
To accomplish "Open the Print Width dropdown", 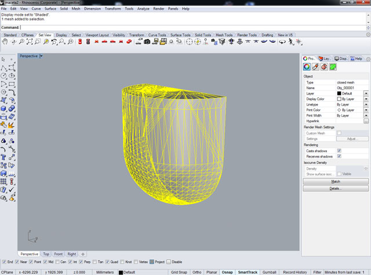I will (x=366, y=116).
